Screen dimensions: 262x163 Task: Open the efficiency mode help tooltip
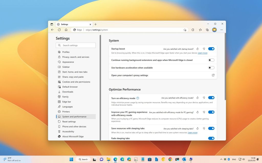click(x=138, y=98)
